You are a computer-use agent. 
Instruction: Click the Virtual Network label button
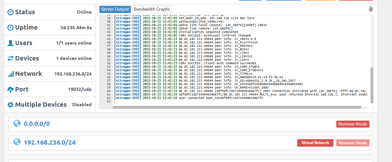[x=315, y=143]
